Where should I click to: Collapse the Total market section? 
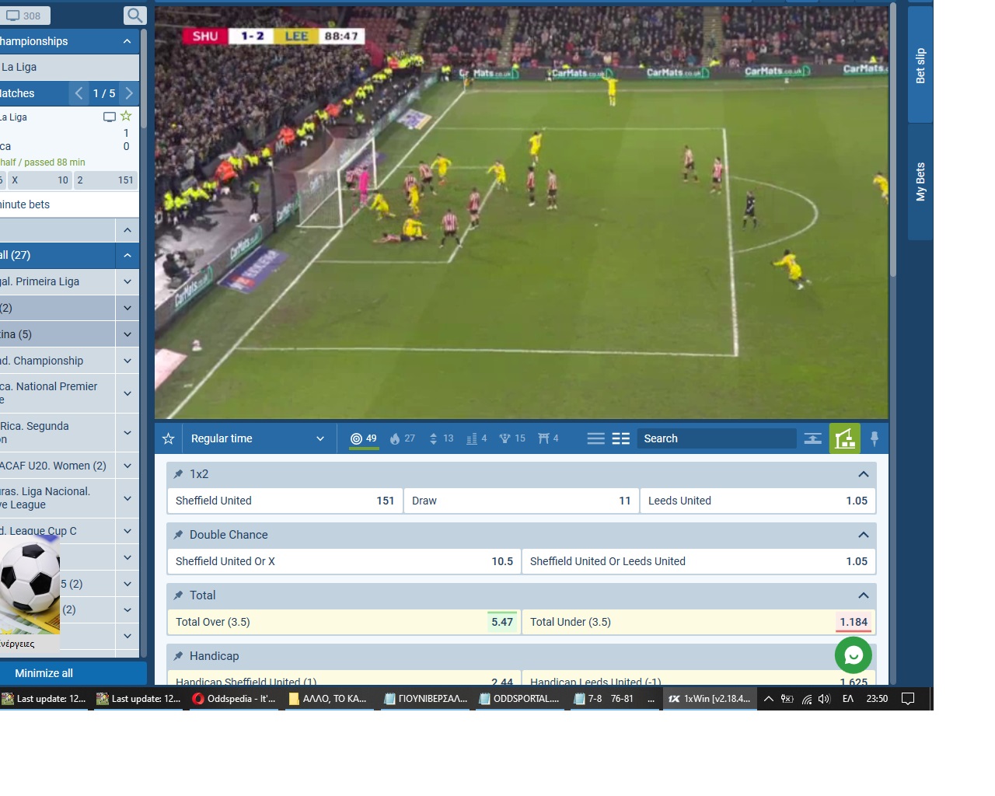(x=863, y=595)
